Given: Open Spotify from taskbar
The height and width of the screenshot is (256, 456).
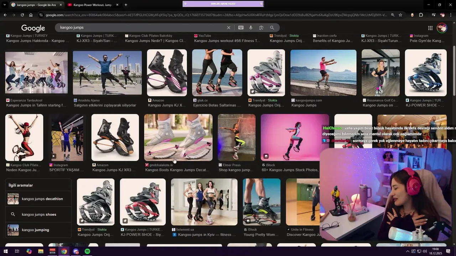Looking at the screenshot, I should (x=87, y=251).
